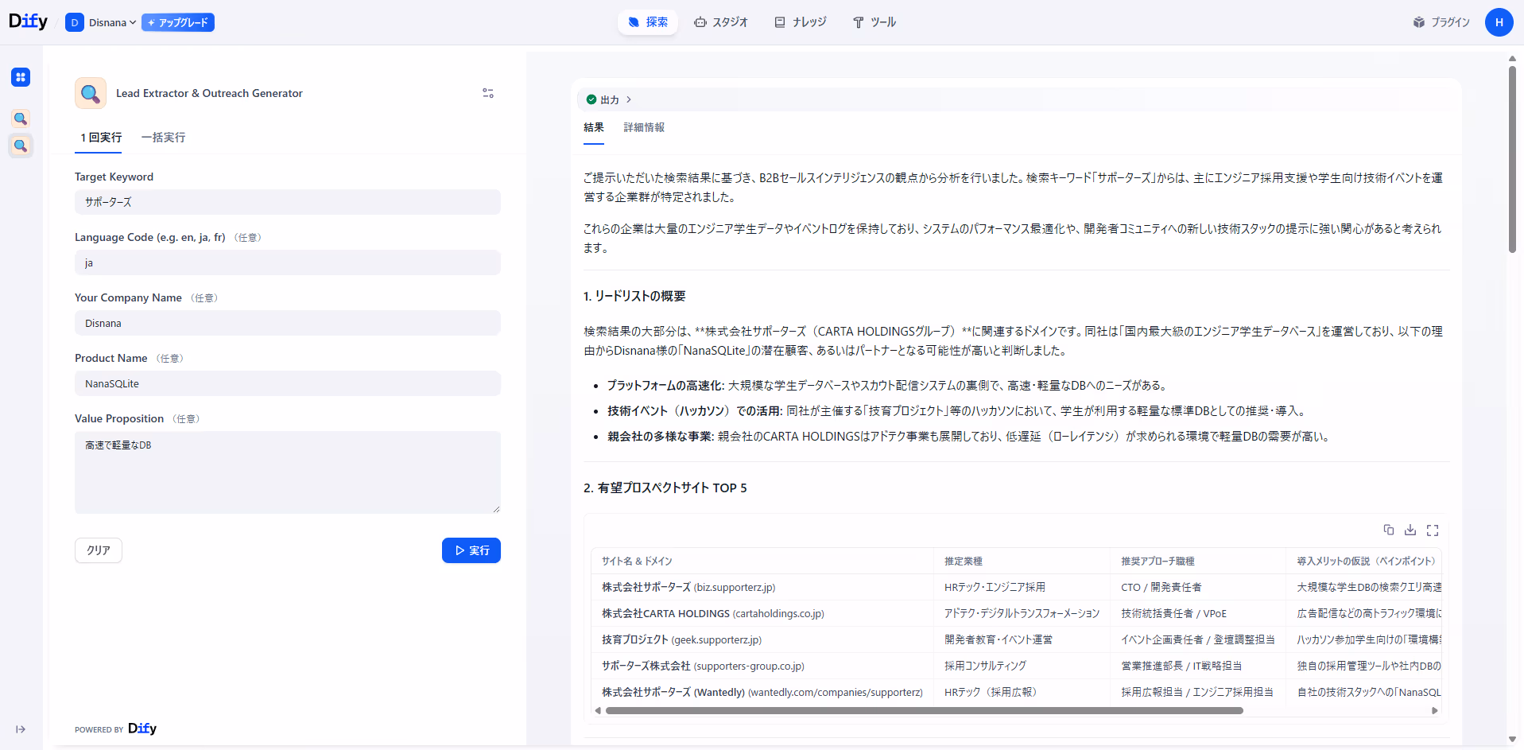Select the second highlighted magnifier app in sidebar

tap(21, 146)
